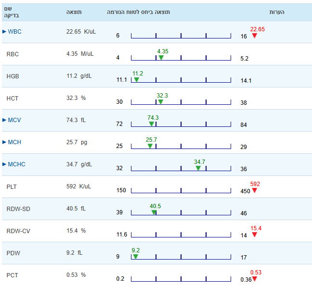The width and height of the screenshot is (312, 286).
Task: Click the MCH result 25.7 pg
Action: pyautogui.click(x=77, y=142)
